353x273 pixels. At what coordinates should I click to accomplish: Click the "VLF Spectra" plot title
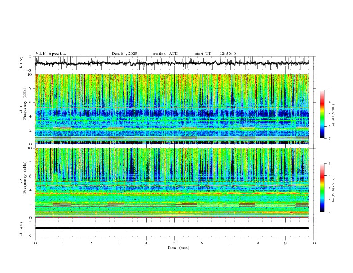click(x=50, y=54)
